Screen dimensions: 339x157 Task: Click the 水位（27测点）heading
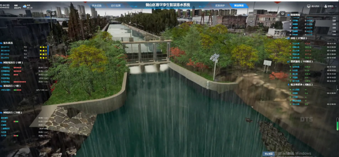[x=299, y=38]
